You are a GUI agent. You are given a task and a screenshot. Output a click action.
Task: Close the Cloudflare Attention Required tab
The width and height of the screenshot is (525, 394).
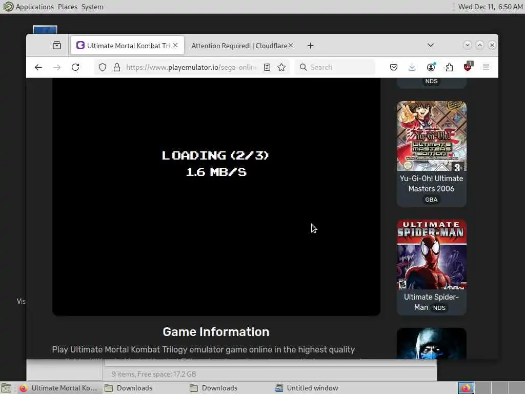(291, 45)
